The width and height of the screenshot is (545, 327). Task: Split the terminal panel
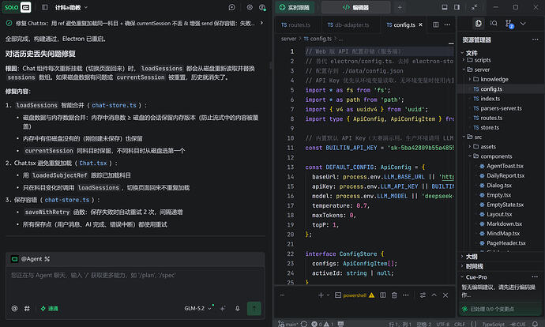[382, 295]
